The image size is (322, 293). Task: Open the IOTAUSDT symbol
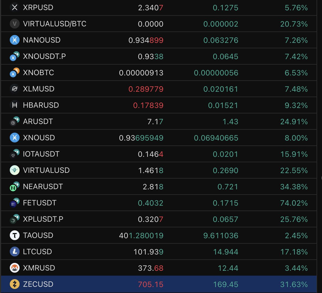tap(41, 154)
